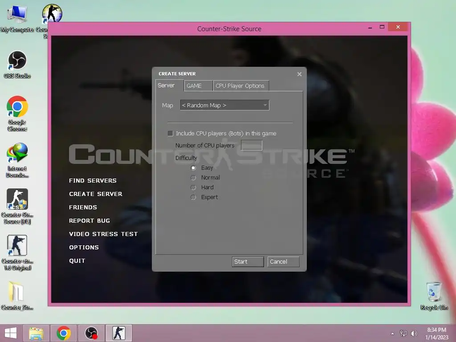This screenshot has height=342, width=456.
Task: Select the Server tab
Action: 169,85
